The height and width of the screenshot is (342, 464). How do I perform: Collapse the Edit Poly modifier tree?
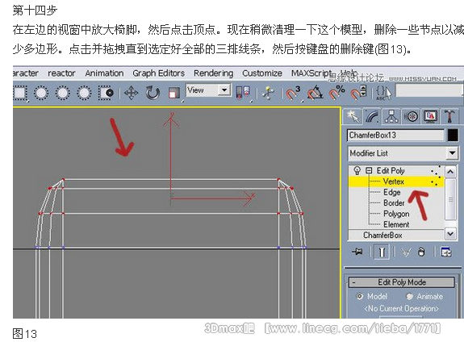369,170
